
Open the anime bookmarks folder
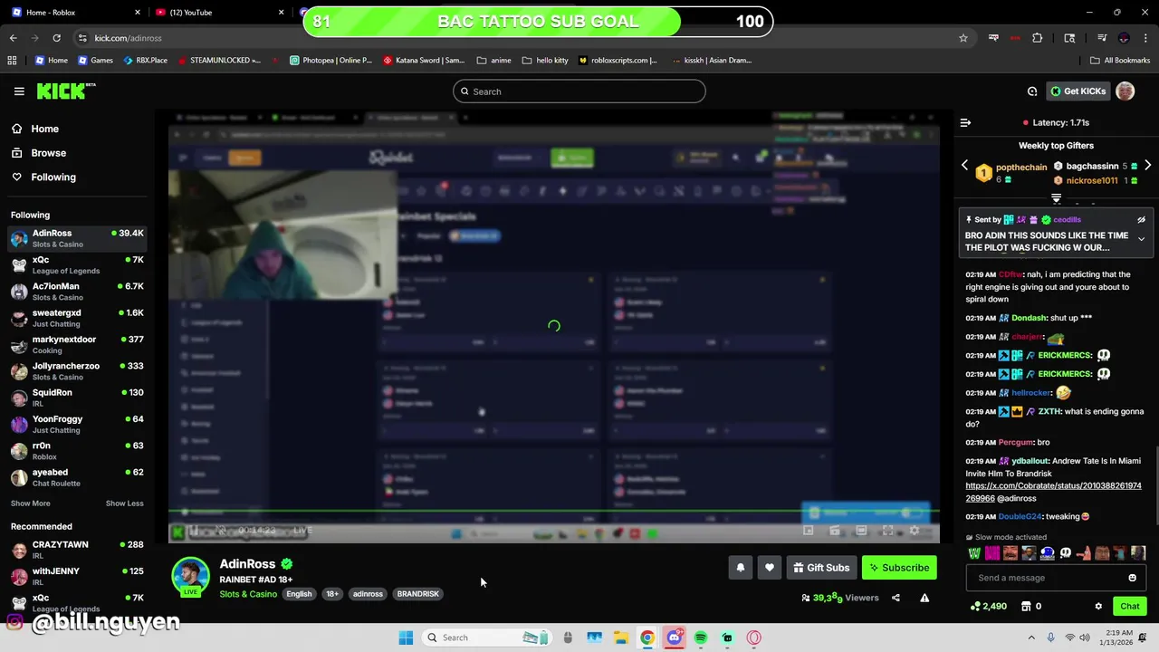493,61
